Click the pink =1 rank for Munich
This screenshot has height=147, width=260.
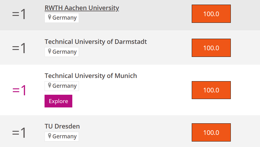pos(19,90)
